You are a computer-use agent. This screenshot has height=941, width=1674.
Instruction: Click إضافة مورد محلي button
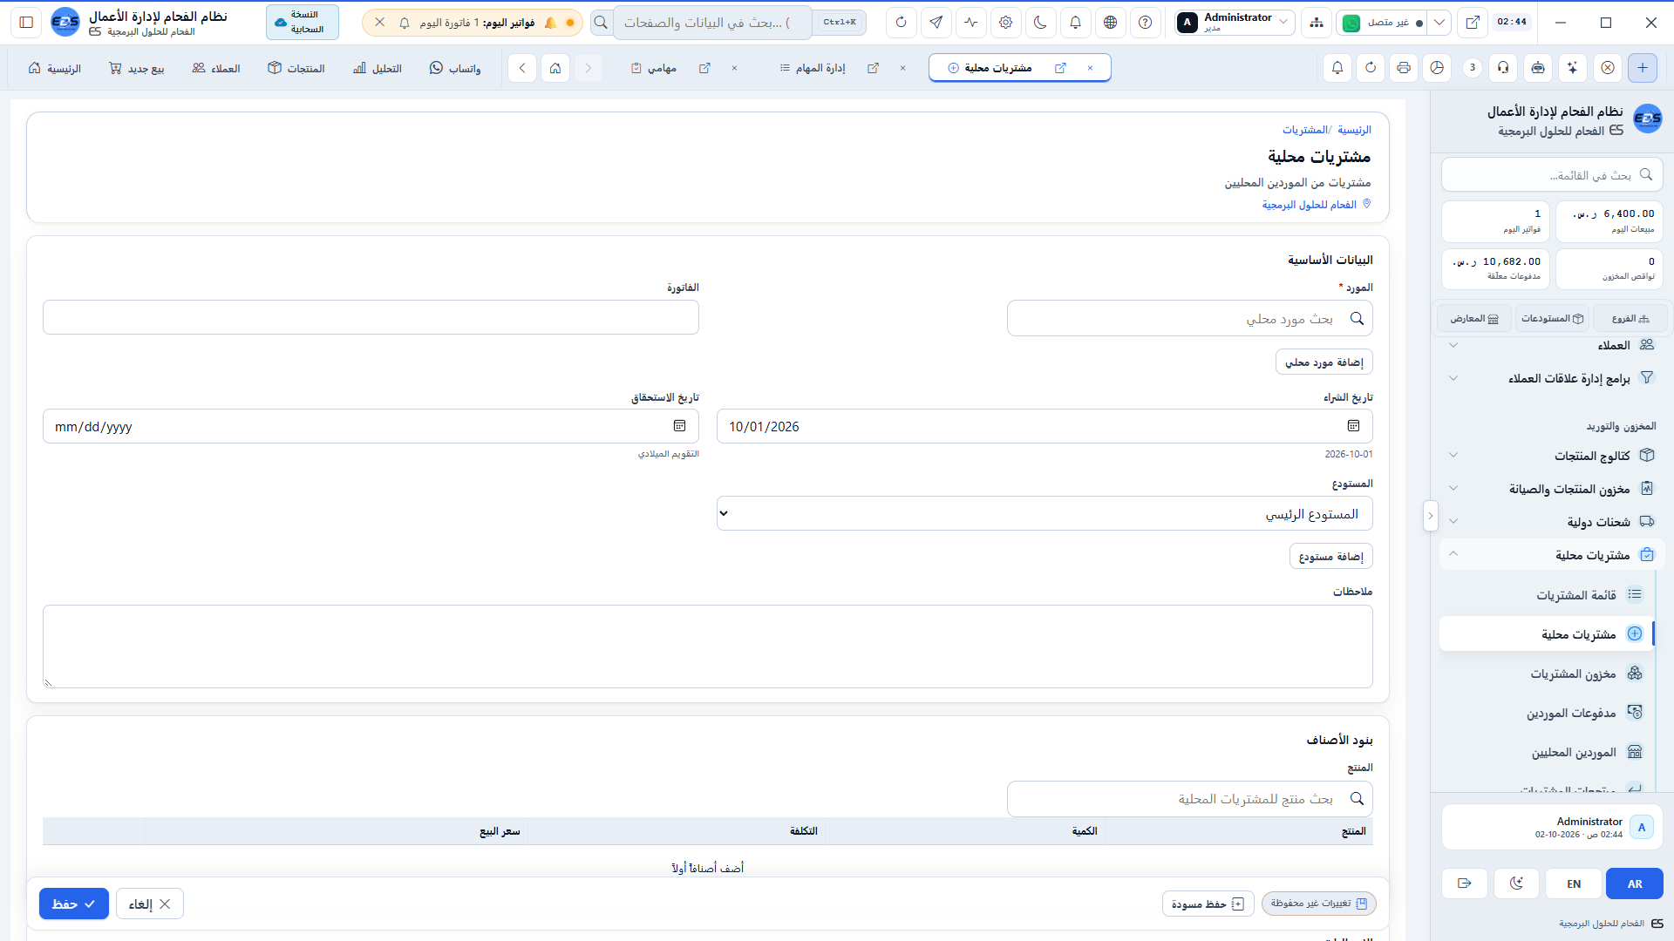point(1324,362)
